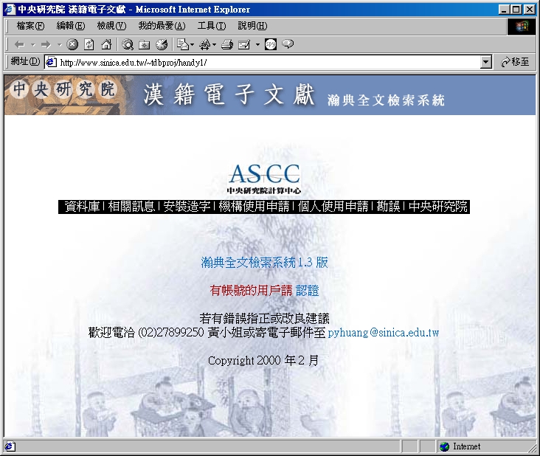Open the 勘誤 link
540x456 pixels.
click(388, 207)
